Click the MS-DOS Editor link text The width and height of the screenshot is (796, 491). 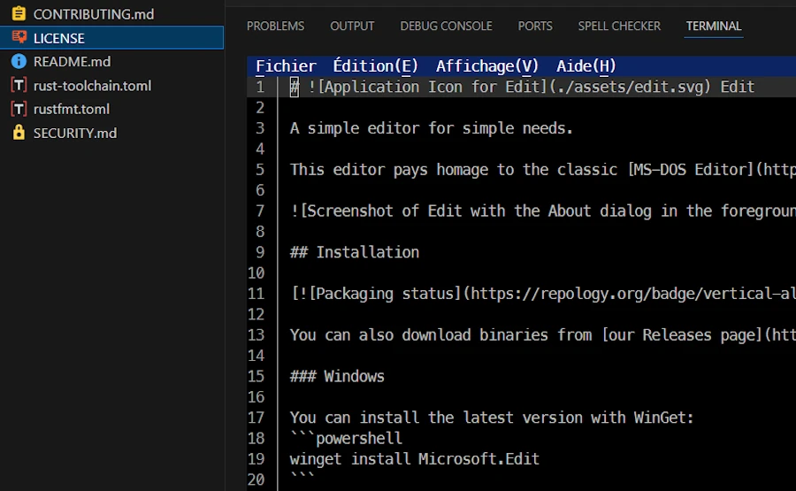click(690, 170)
